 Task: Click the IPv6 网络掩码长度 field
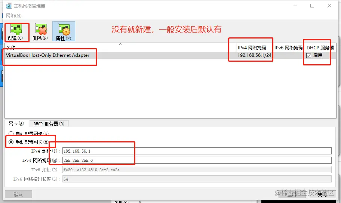click(197, 179)
